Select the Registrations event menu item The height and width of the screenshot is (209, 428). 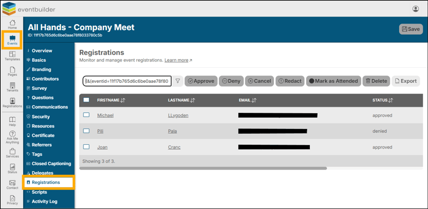coord(49,182)
